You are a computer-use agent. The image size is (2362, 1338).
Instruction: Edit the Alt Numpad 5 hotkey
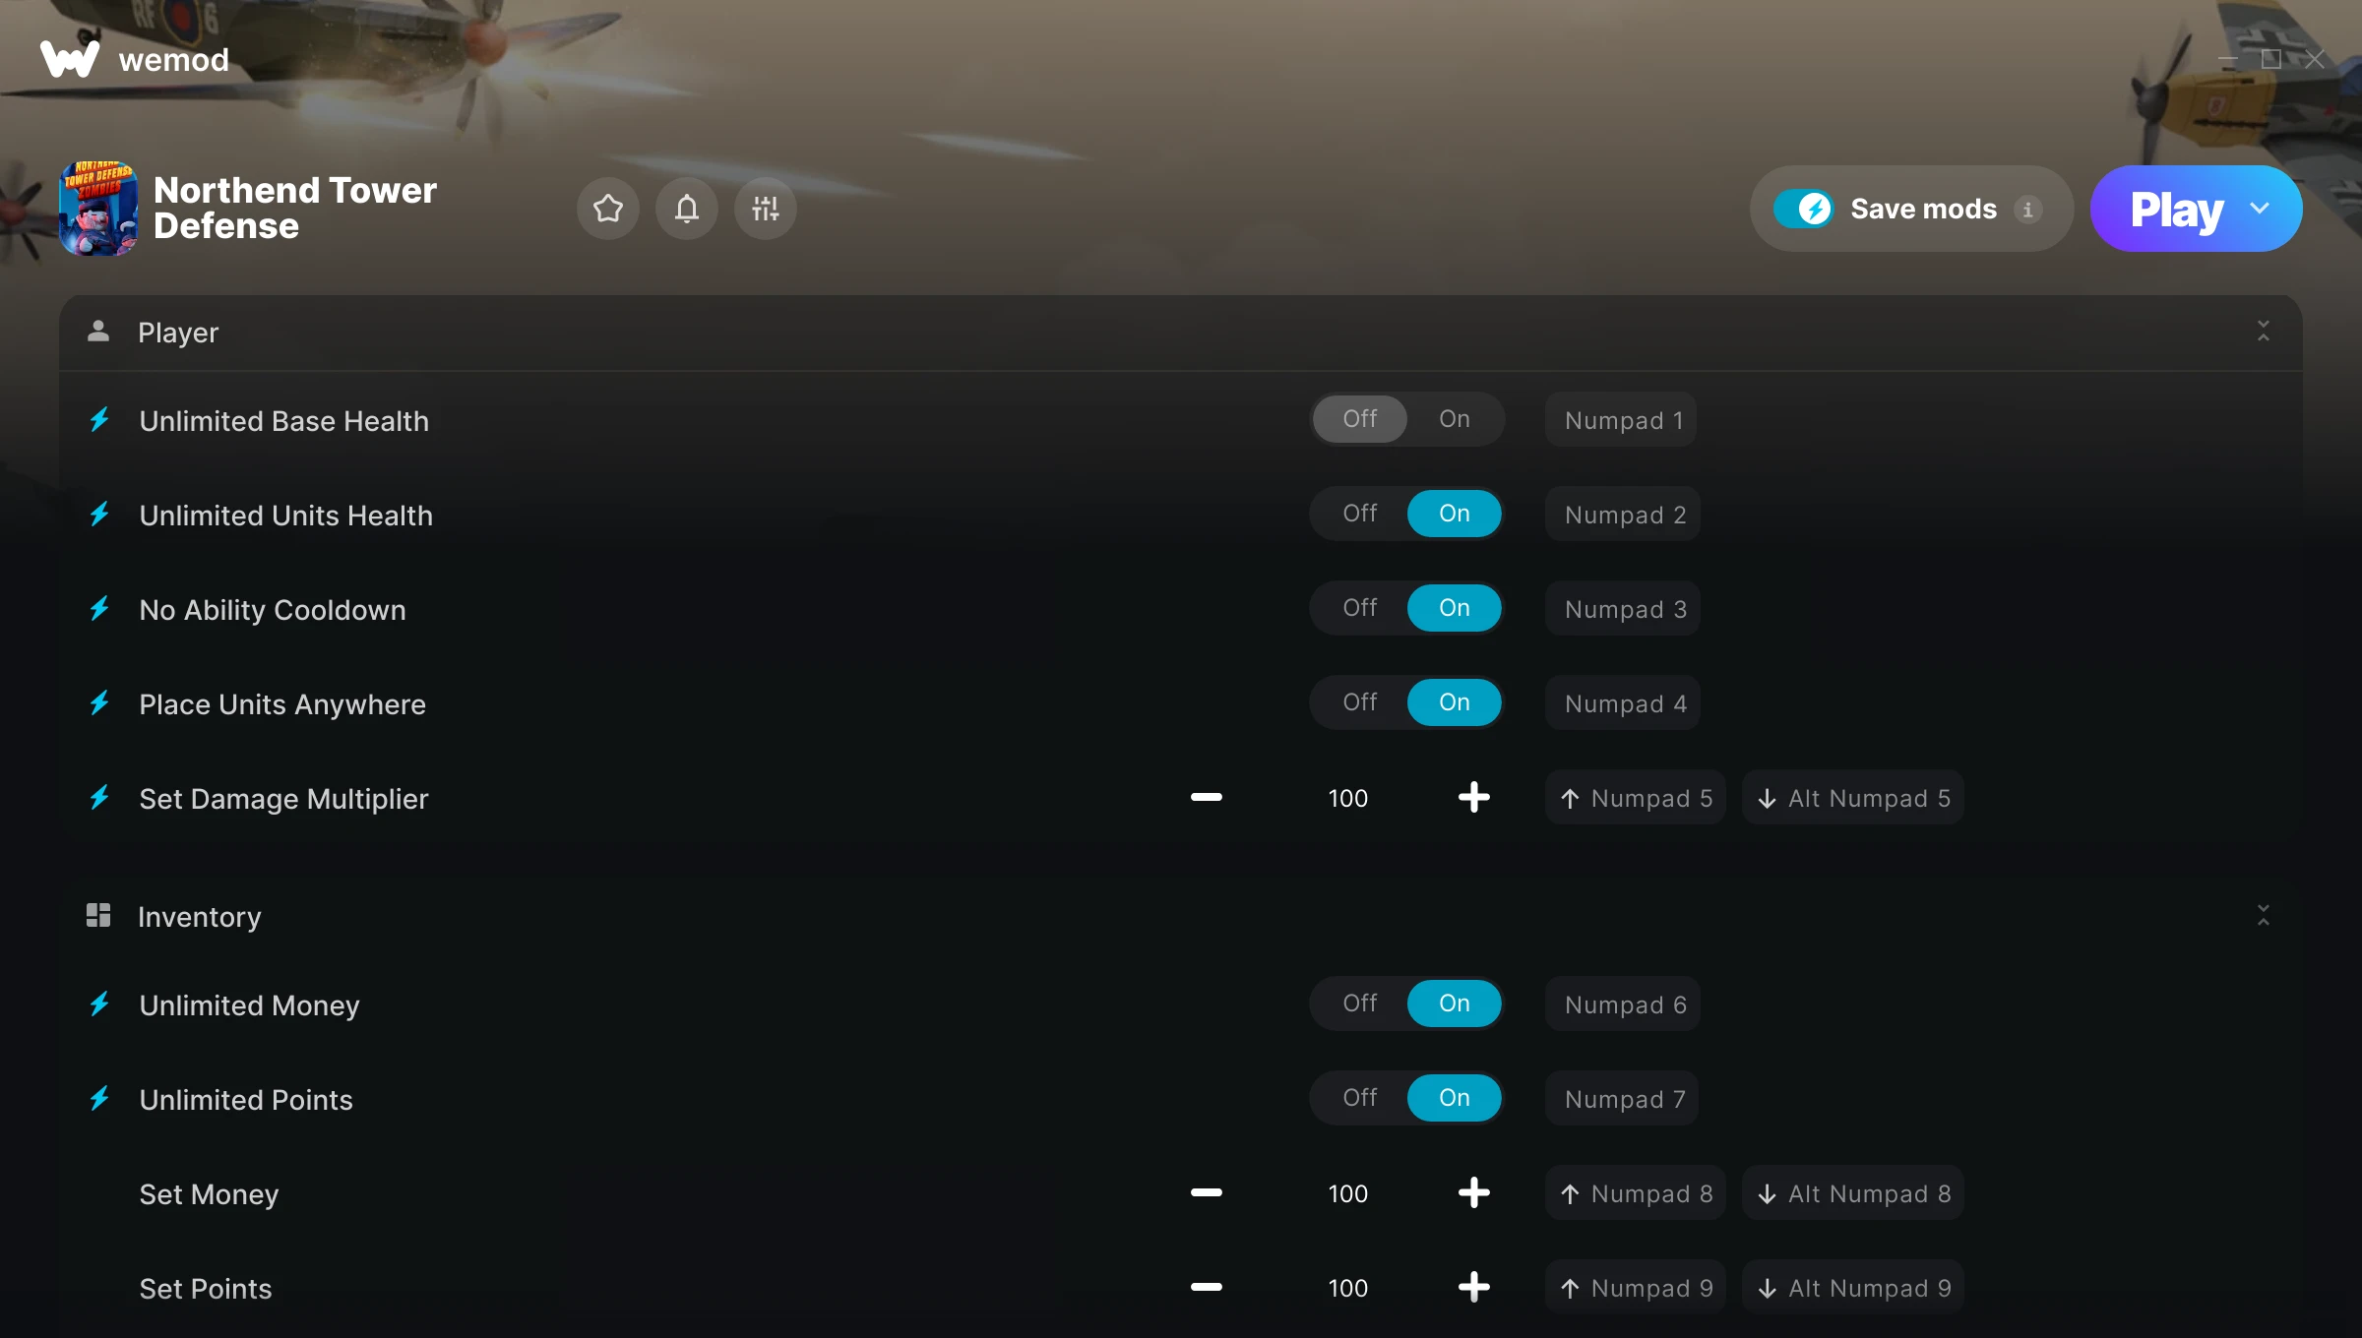click(x=1853, y=798)
